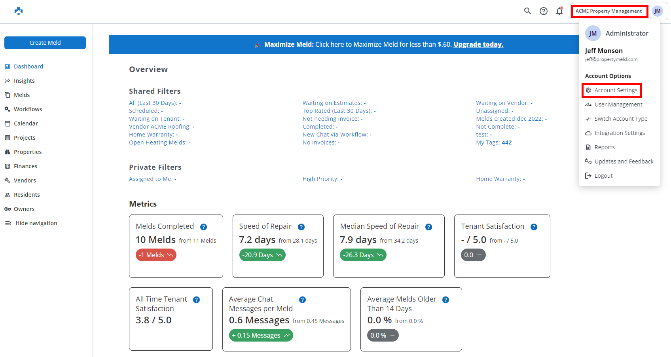Image resolution: width=671 pixels, height=357 pixels.
Task: Open the help question mark icon
Action: click(x=544, y=11)
